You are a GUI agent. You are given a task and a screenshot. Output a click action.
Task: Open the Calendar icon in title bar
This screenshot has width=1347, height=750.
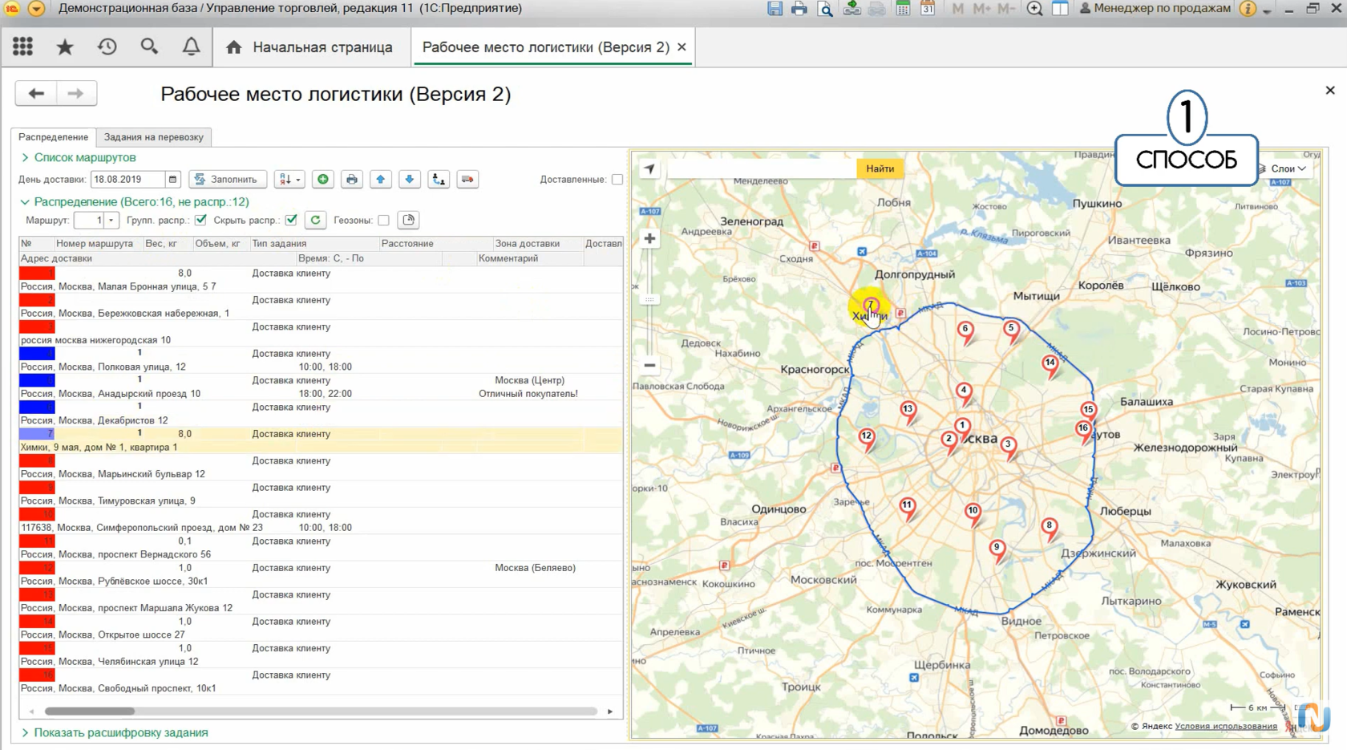coord(928,9)
